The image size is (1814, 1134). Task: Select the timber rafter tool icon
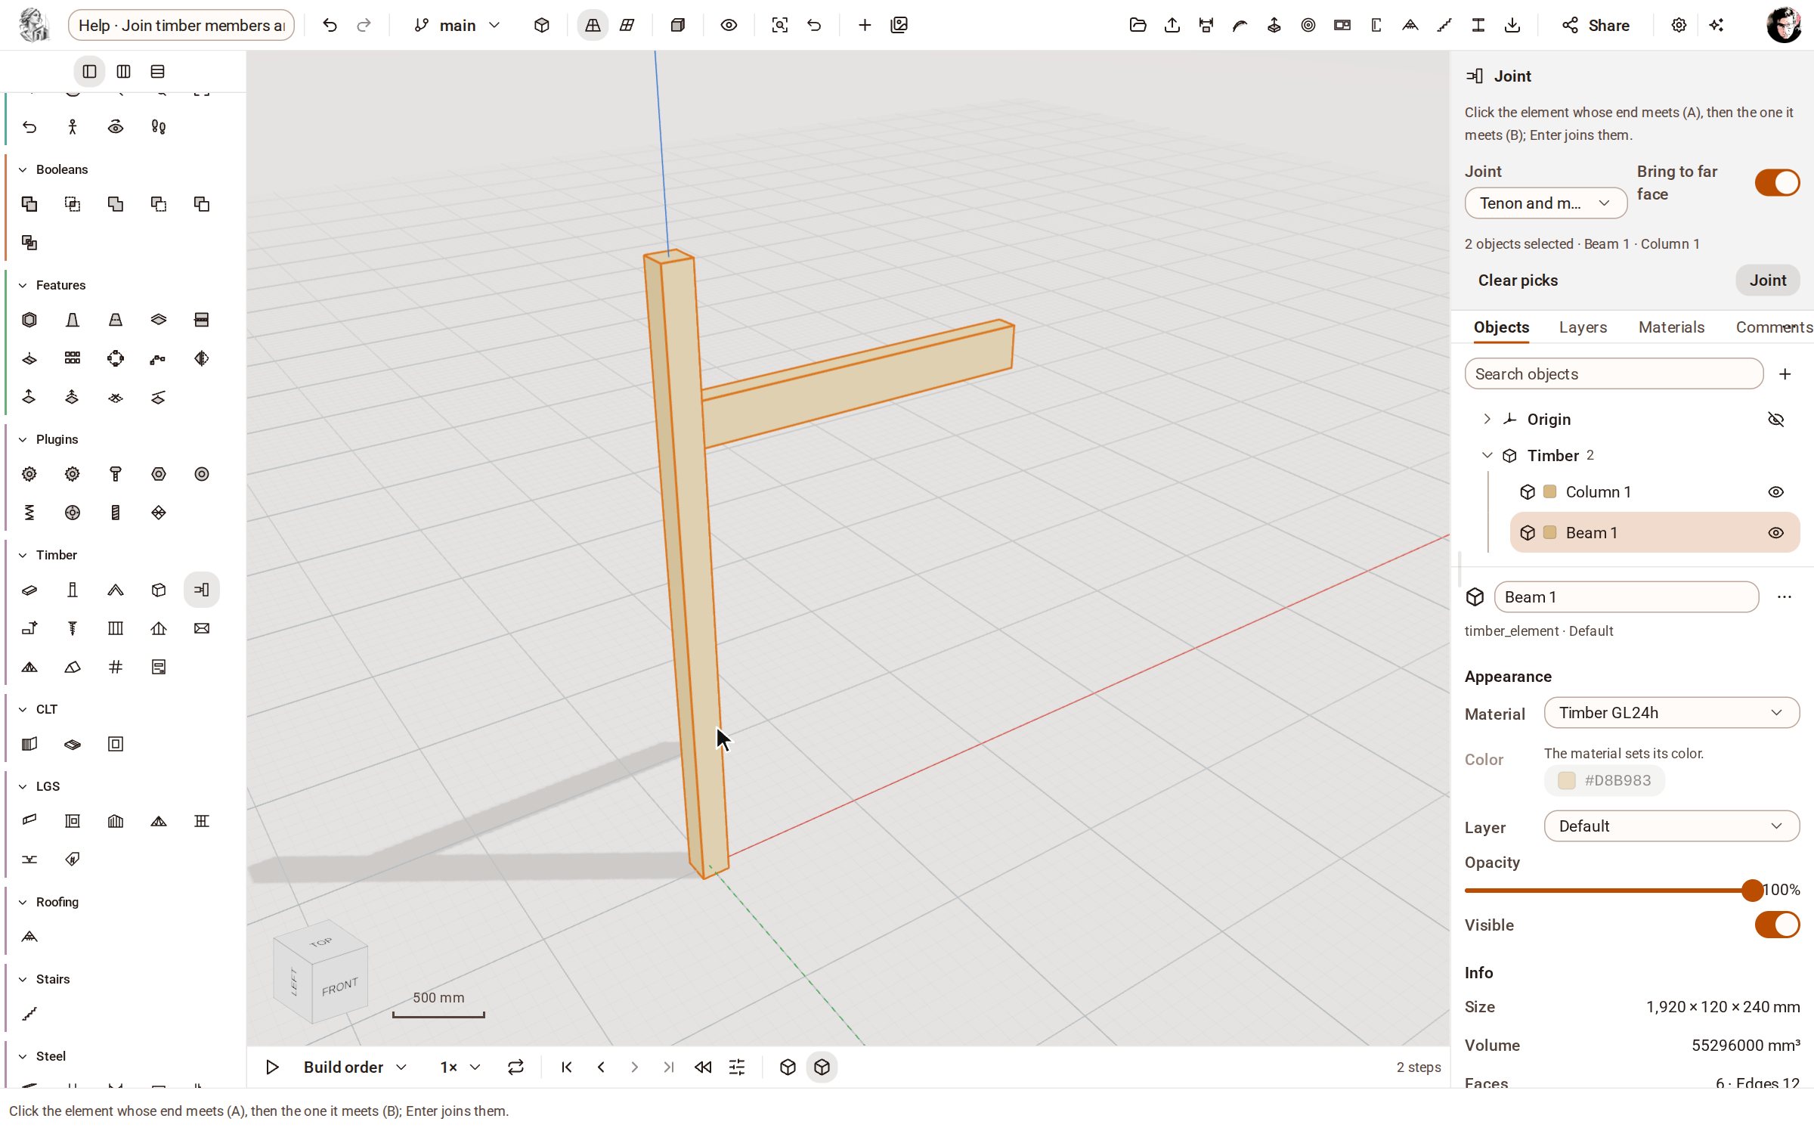pos(116,590)
